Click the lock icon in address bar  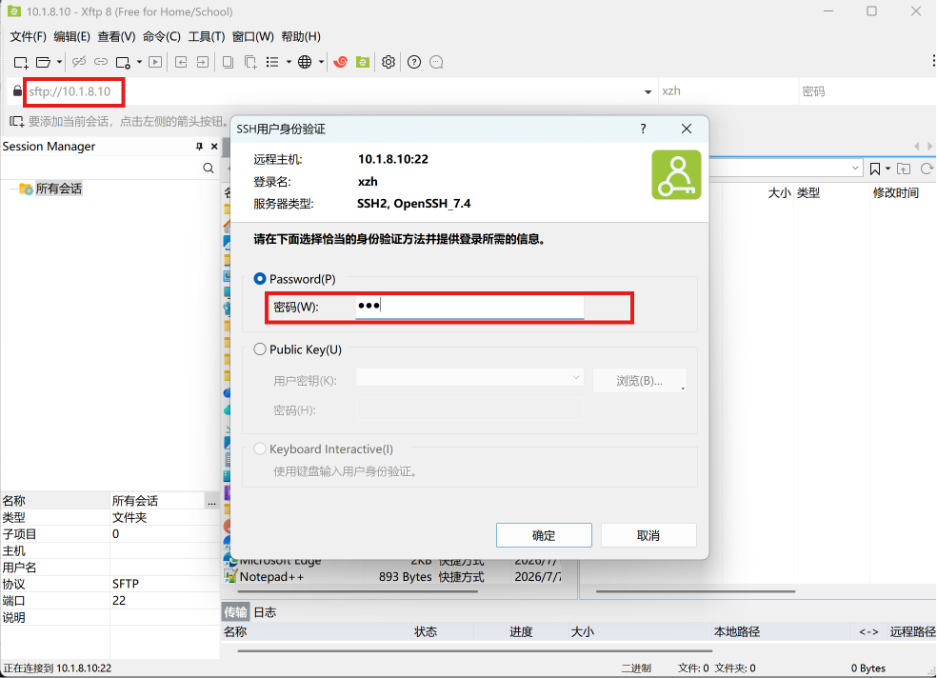(17, 90)
